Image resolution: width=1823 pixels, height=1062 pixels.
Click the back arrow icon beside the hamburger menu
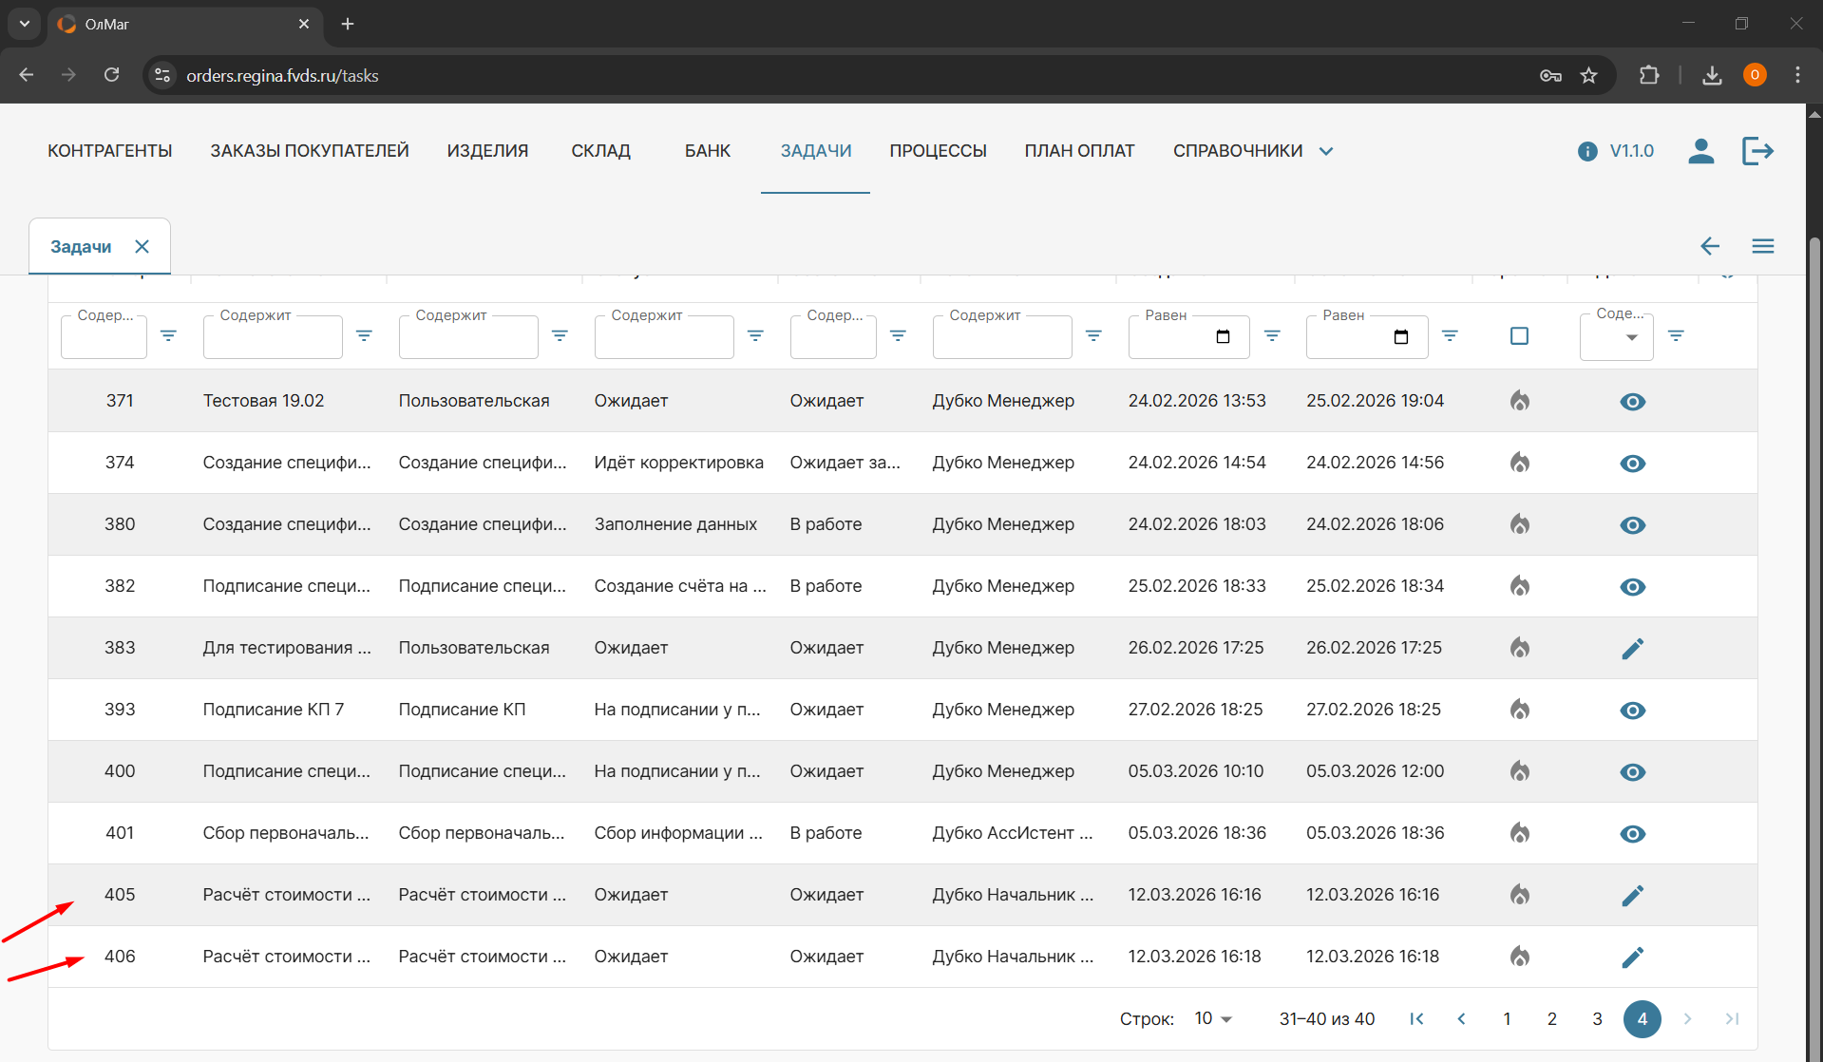pos(1709,247)
